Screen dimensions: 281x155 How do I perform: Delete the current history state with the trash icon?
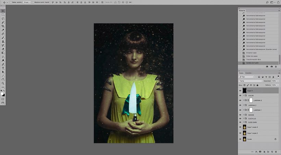(x=276, y=67)
